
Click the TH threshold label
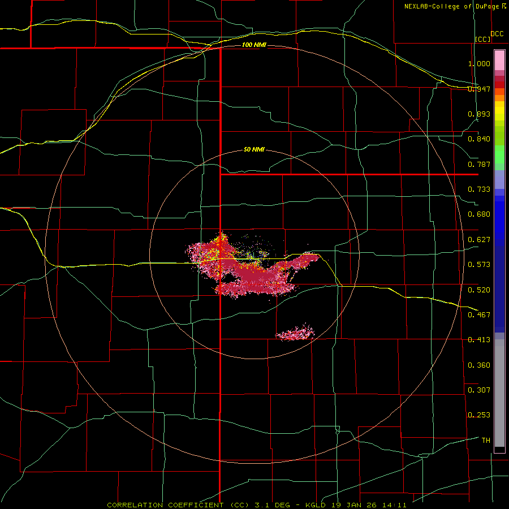[486, 440]
